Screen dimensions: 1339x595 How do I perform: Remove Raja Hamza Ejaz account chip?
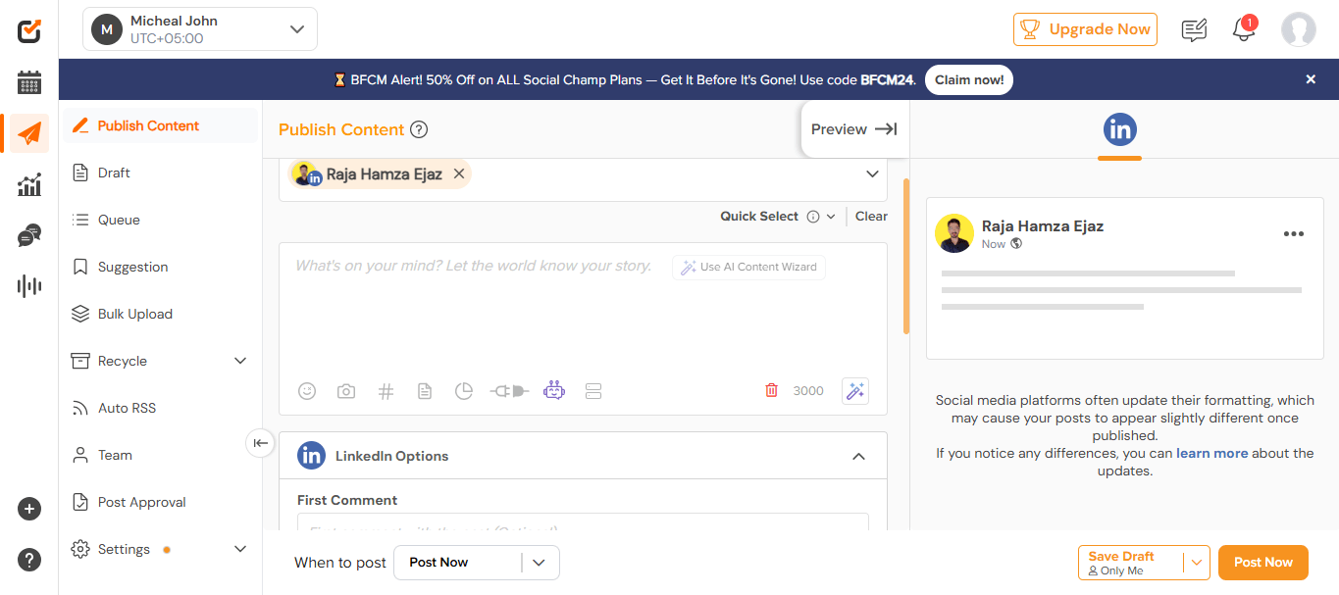(x=459, y=174)
